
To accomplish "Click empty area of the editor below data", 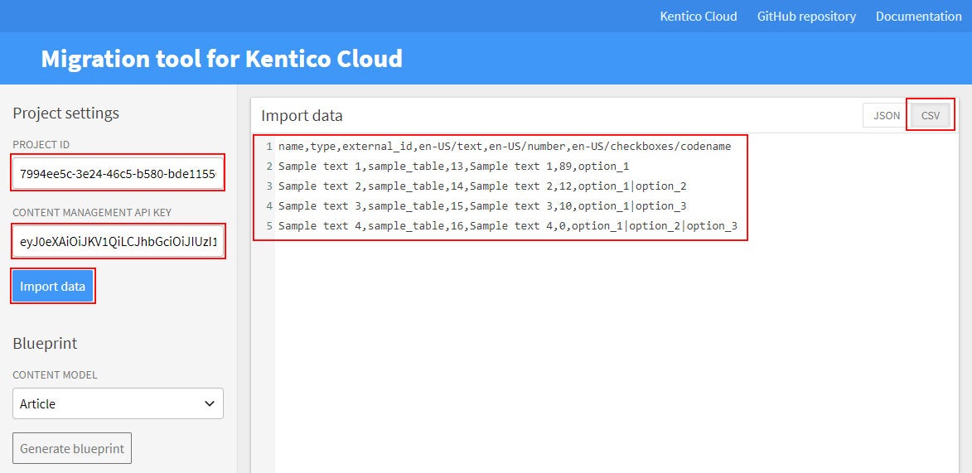I will tap(614, 354).
